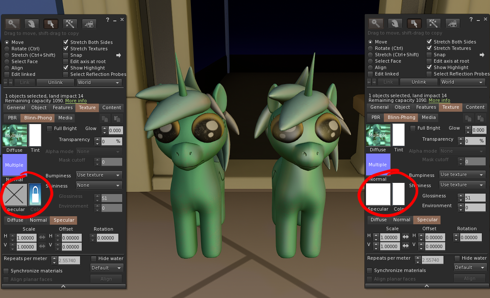Select the Edit pointer tool in left panel
The image size is (490, 298).
click(x=51, y=24)
